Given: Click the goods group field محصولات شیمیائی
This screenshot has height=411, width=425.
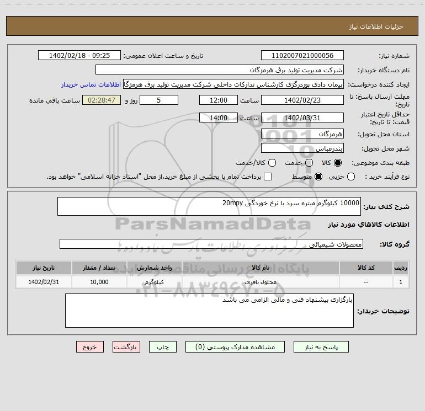Looking at the screenshot, I should (211, 244).
